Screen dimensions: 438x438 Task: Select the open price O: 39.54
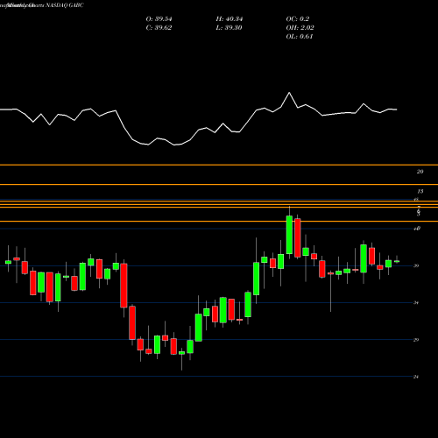click(159, 19)
